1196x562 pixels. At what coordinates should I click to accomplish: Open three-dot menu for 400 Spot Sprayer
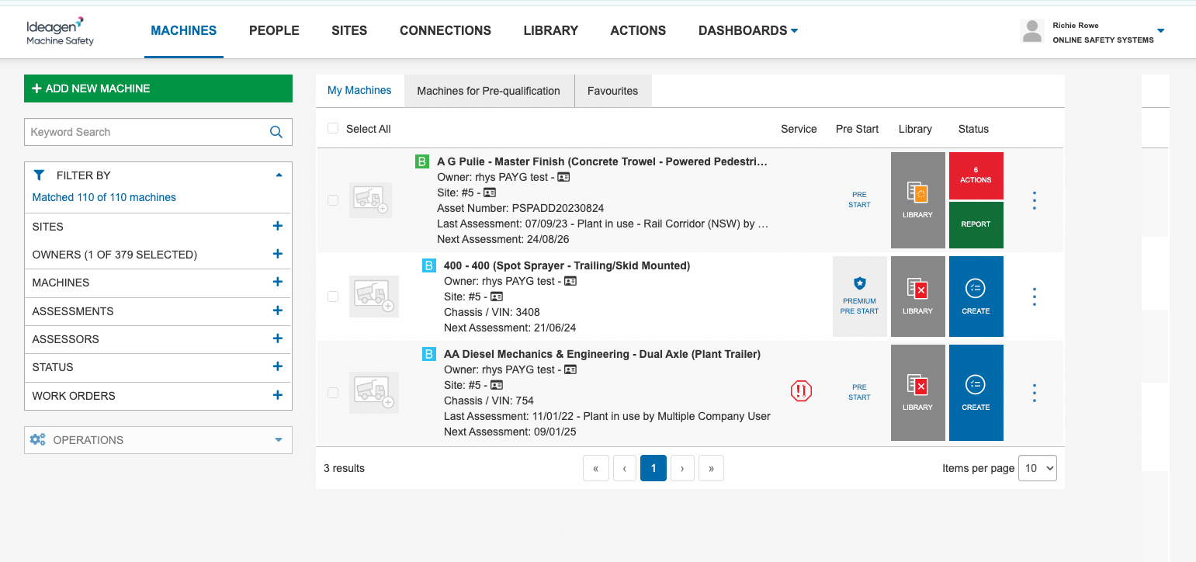pyautogui.click(x=1035, y=297)
